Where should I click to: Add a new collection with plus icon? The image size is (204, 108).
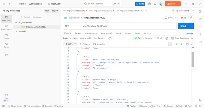(x=16, y=17)
